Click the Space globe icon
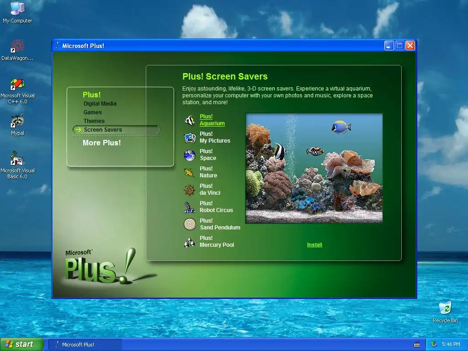Image resolution: width=468 pixels, height=351 pixels. [x=190, y=155]
